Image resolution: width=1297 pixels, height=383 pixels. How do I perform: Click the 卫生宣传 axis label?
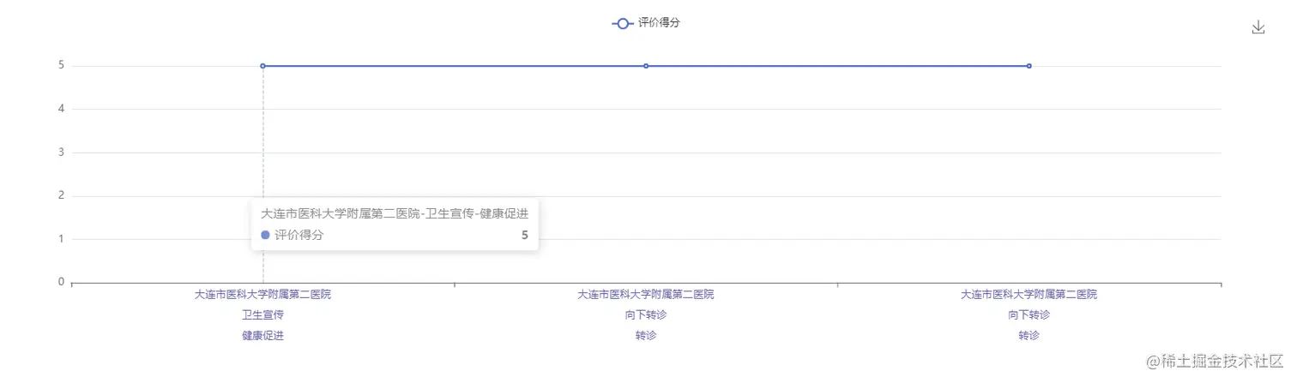(262, 315)
